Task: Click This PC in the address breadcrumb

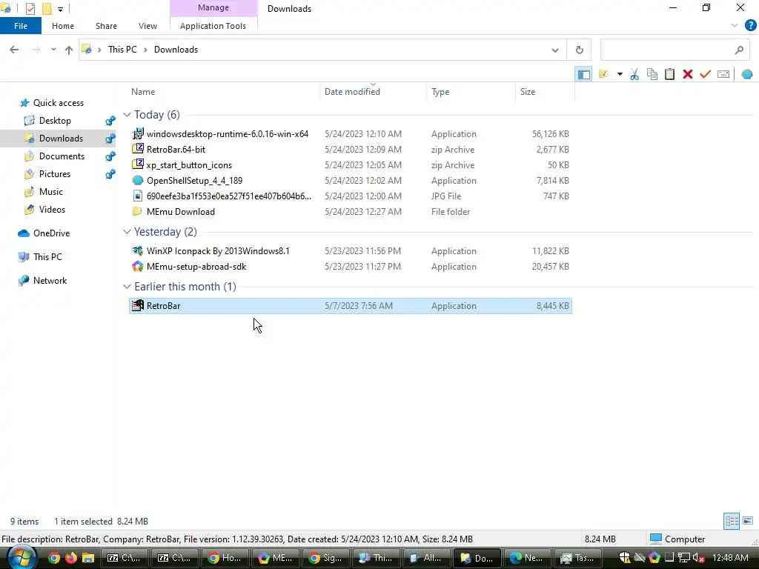Action: (122, 50)
